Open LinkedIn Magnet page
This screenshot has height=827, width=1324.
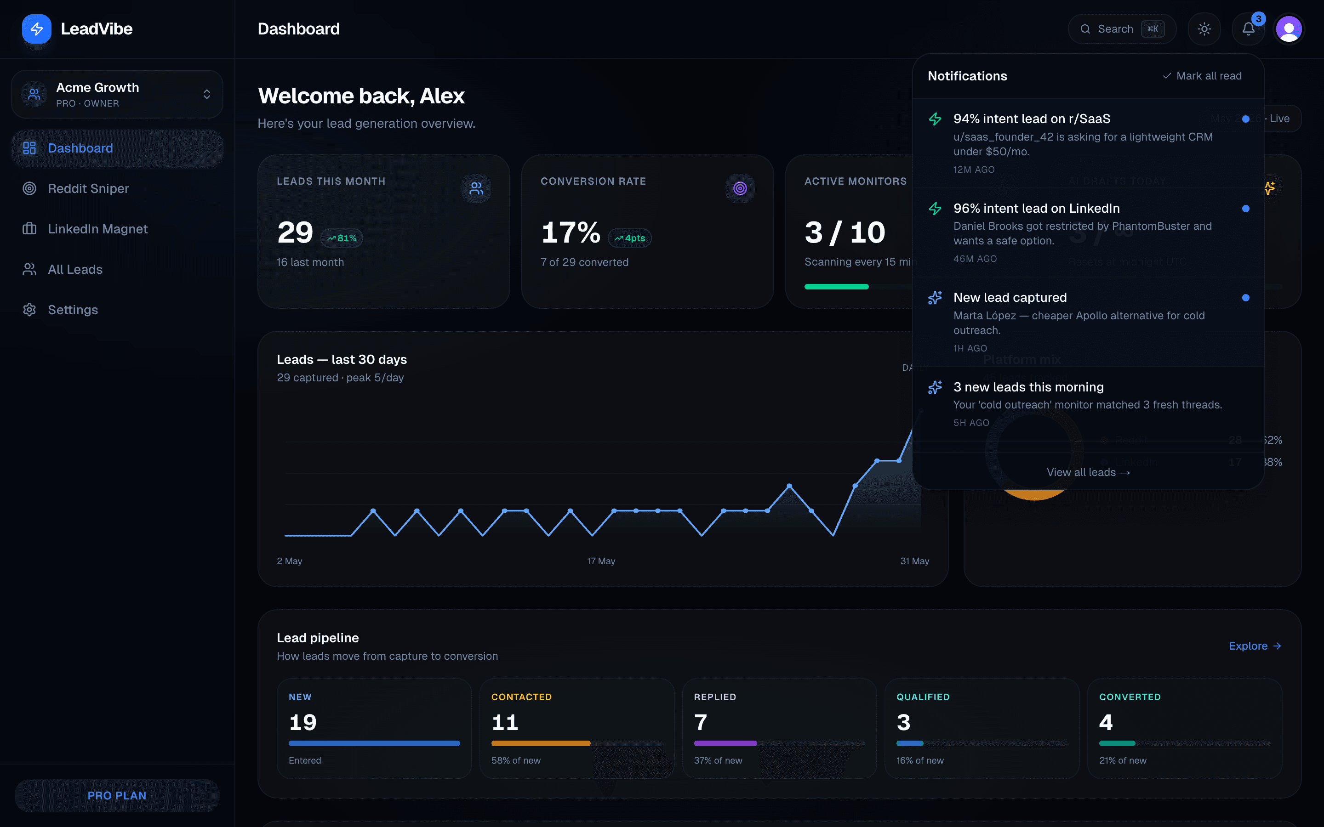117,229
